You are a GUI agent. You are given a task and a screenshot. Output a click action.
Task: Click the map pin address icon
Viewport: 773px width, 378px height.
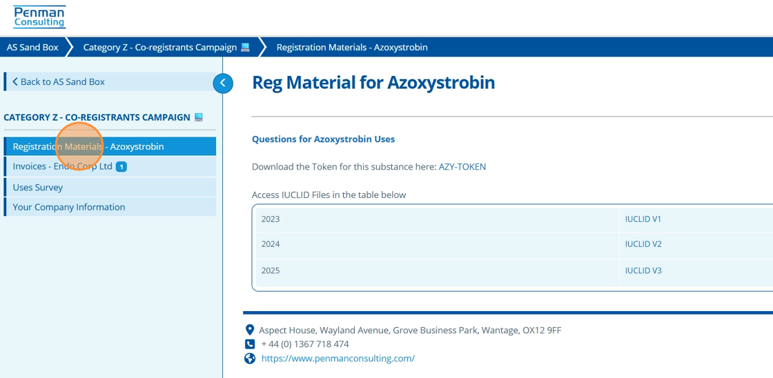pyautogui.click(x=250, y=330)
